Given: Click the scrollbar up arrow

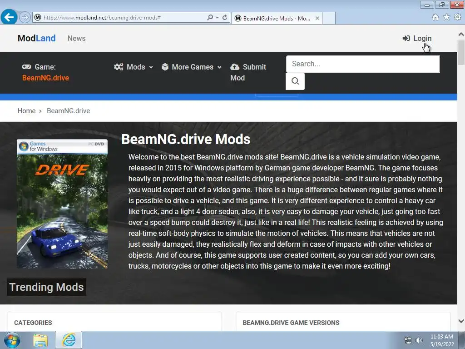Looking at the screenshot, I should tap(461, 35).
